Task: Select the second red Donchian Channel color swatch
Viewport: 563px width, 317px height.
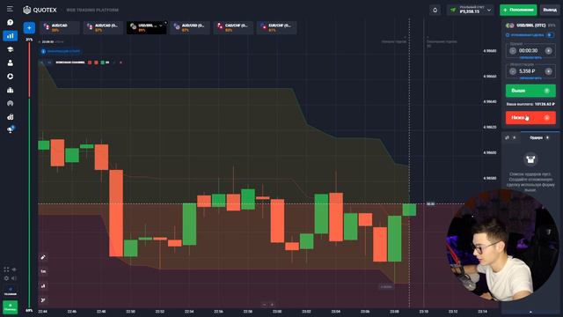Action: point(96,63)
